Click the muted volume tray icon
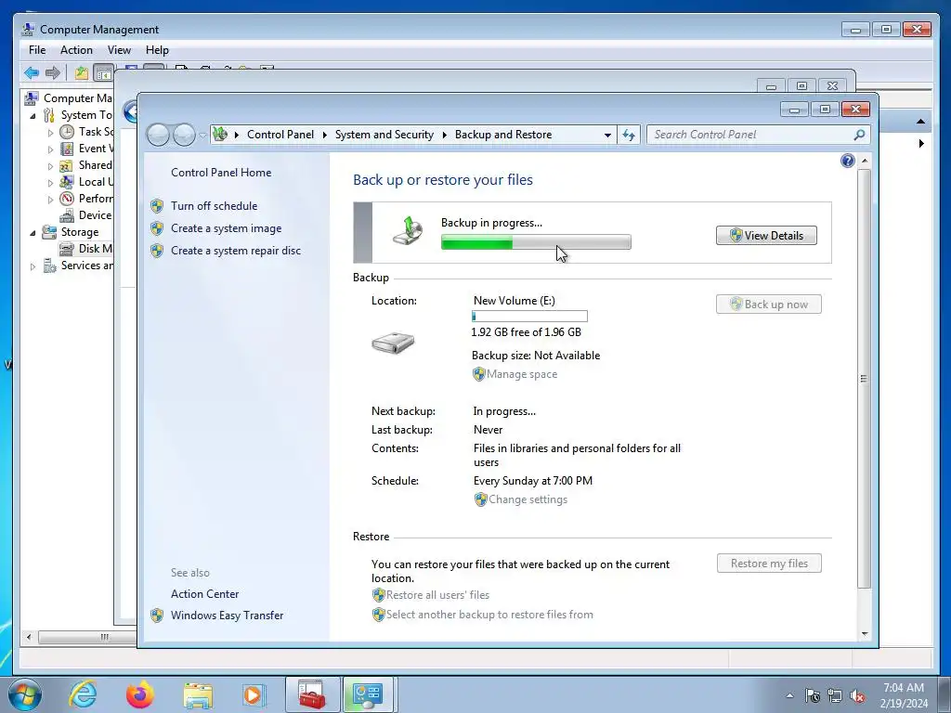This screenshot has height=713, width=951. (857, 695)
